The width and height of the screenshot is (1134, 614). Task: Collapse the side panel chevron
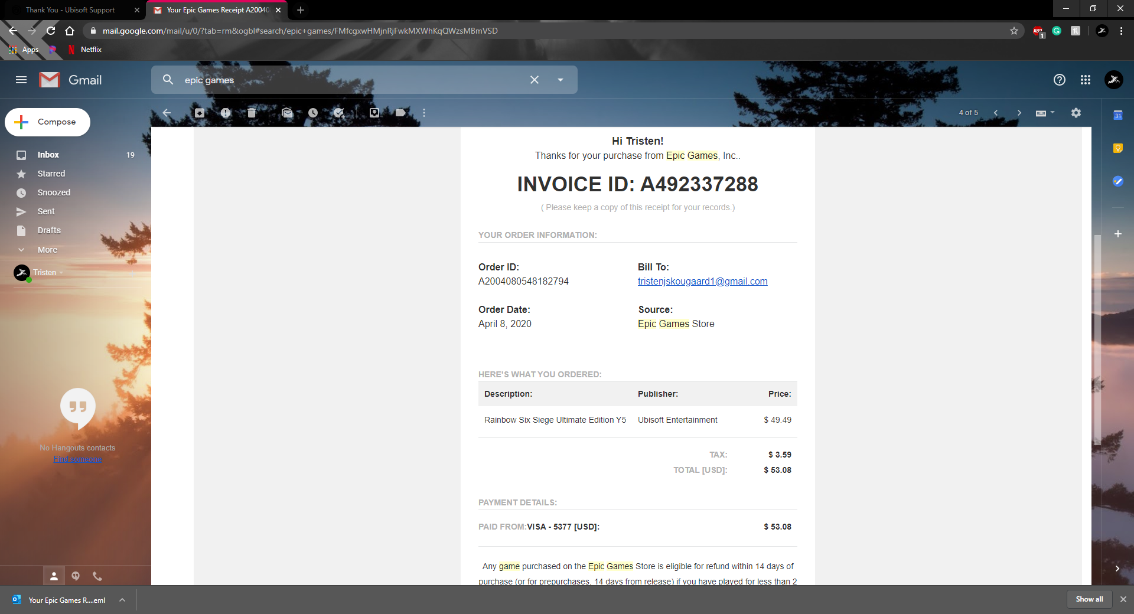[1117, 569]
